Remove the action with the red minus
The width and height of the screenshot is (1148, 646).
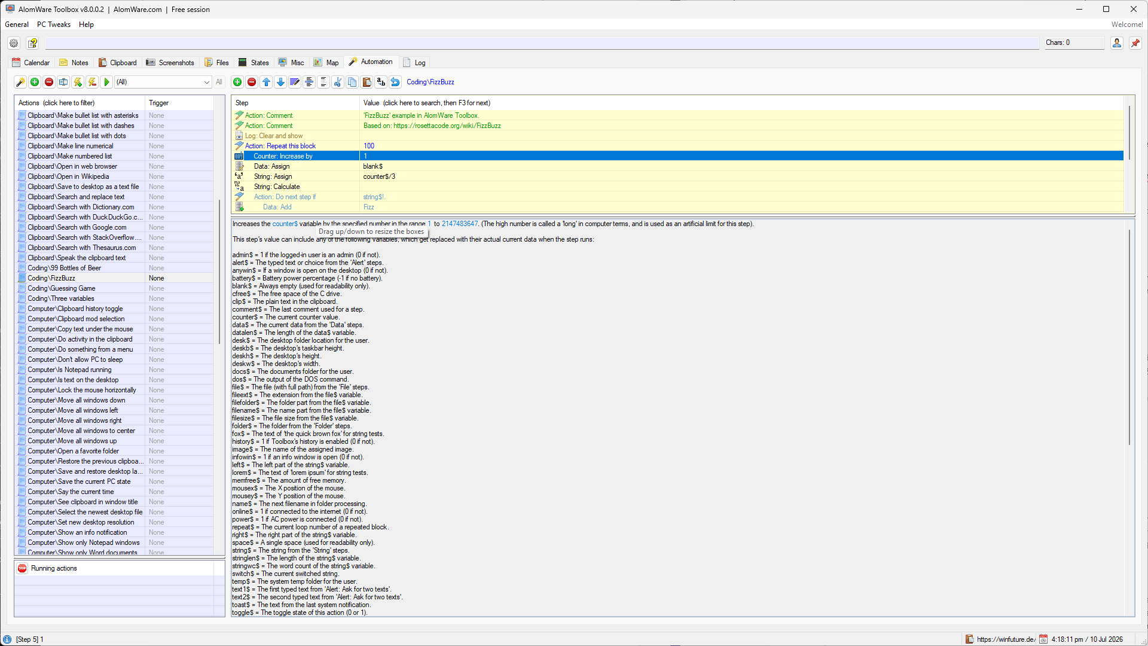point(49,82)
